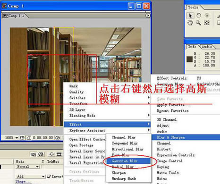Select the Rotation tool

pos(199,16)
